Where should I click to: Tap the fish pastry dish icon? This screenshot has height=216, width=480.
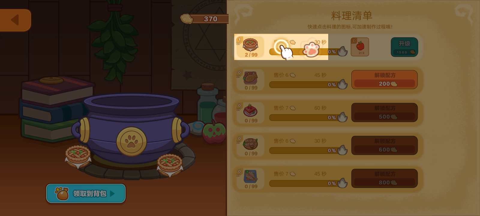click(x=250, y=78)
